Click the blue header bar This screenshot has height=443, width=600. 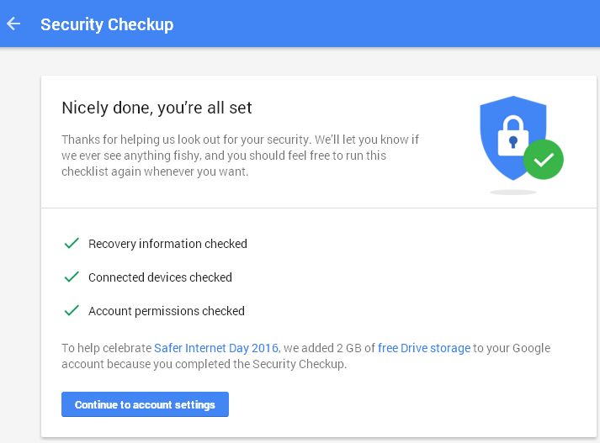coord(300,24)
